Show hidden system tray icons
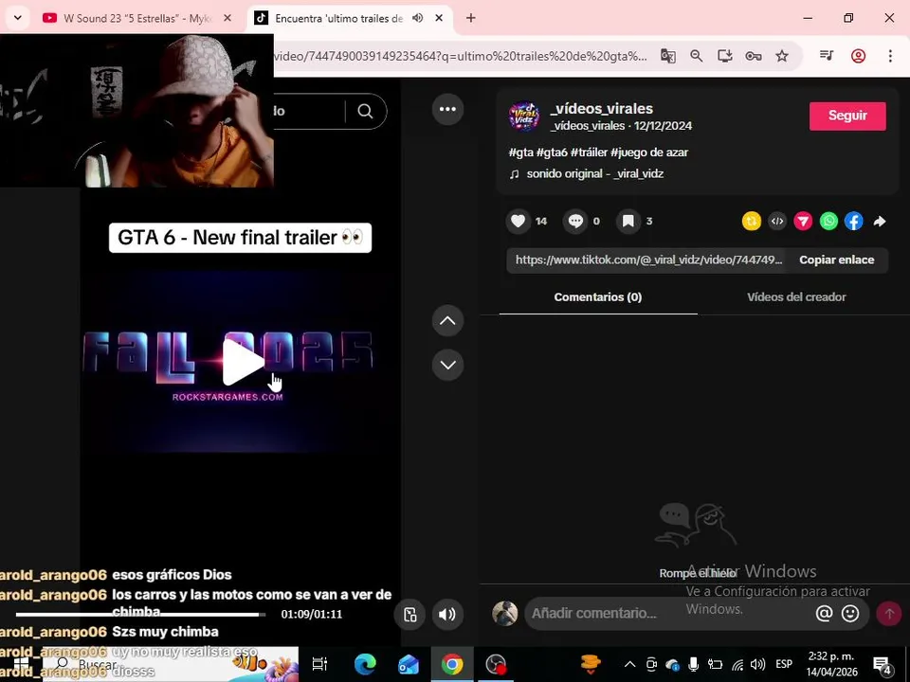Screen dimensions: 910x682 pyautogui.click(x=629, y=665)
